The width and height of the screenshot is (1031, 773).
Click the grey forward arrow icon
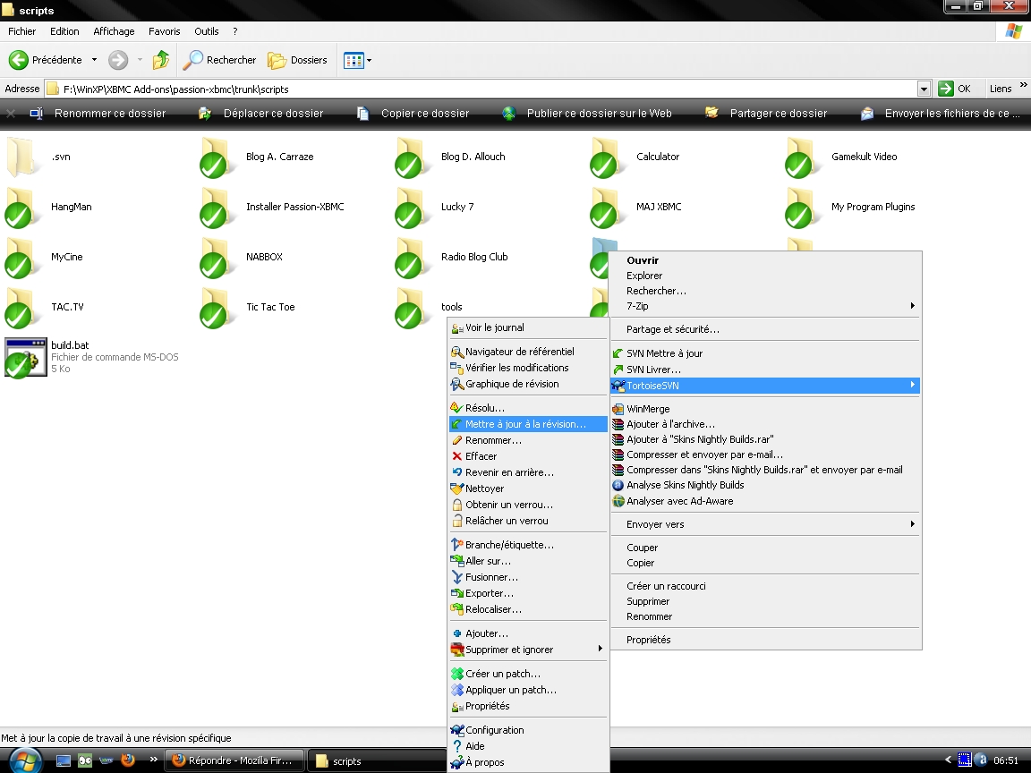[118, 60]
